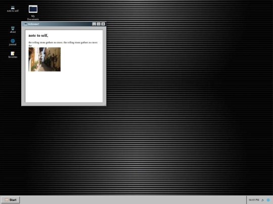This screenshot has height=204, width=273.
Task: Click the 'note to self,' heading text
Action: 38,35
